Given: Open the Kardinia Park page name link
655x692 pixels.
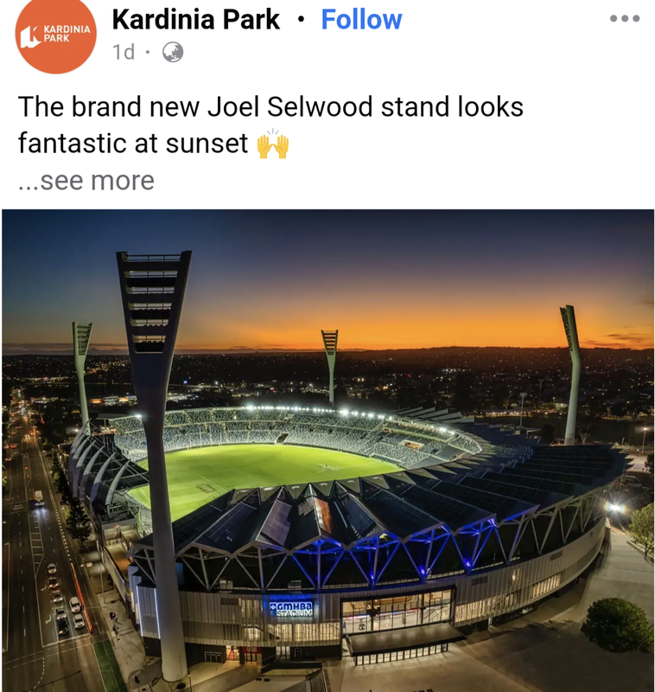Looking at the screenshot, I should (195, 19).
